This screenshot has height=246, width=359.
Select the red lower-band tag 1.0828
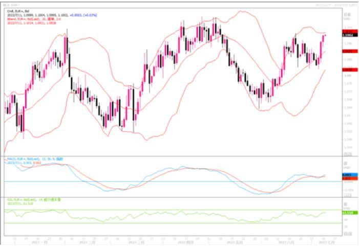[x=349, y=69]
